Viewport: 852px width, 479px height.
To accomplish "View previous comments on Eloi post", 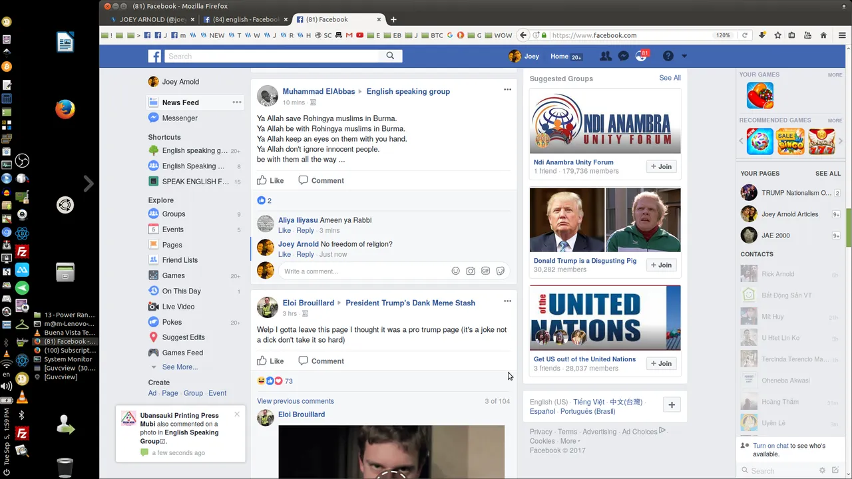I will (296, 401).
